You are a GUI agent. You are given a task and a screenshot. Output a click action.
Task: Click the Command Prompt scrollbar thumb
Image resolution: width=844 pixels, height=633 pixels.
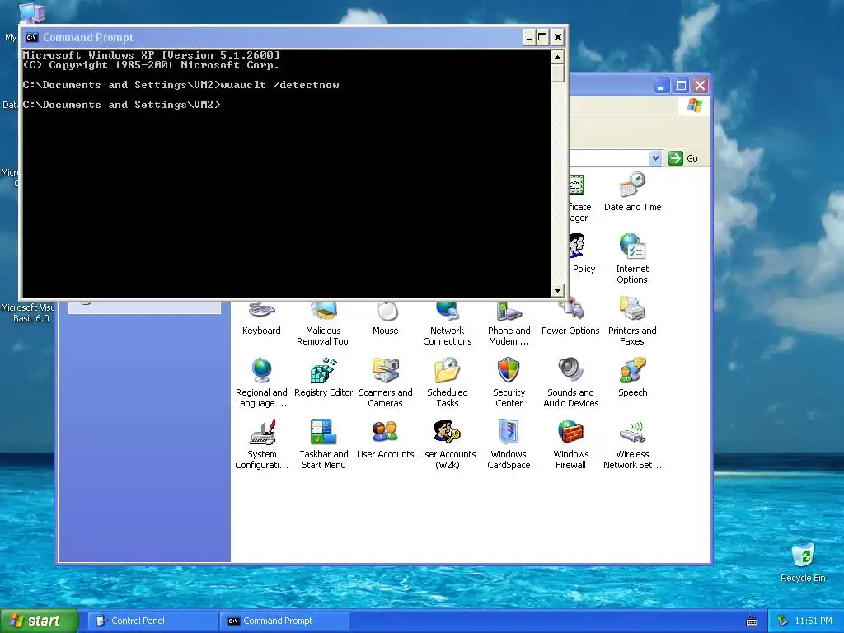pos(557,73)
